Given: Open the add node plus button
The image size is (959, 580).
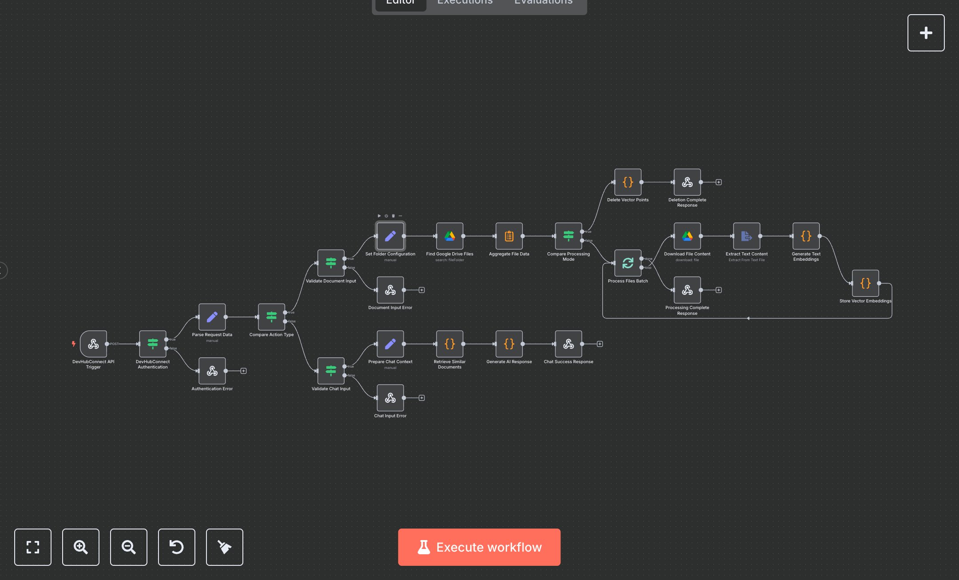Looking at the screenshot, I should pyautogui.click(x=926, y=33).
